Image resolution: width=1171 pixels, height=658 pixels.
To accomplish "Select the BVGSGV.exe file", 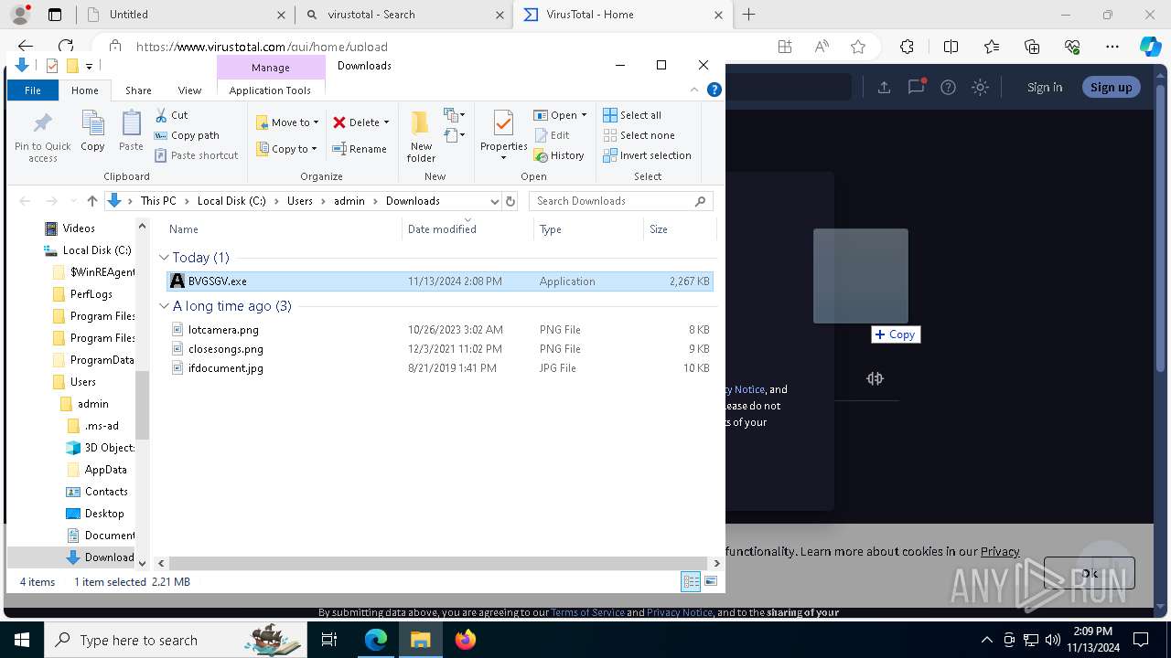I will pos(440,281).
